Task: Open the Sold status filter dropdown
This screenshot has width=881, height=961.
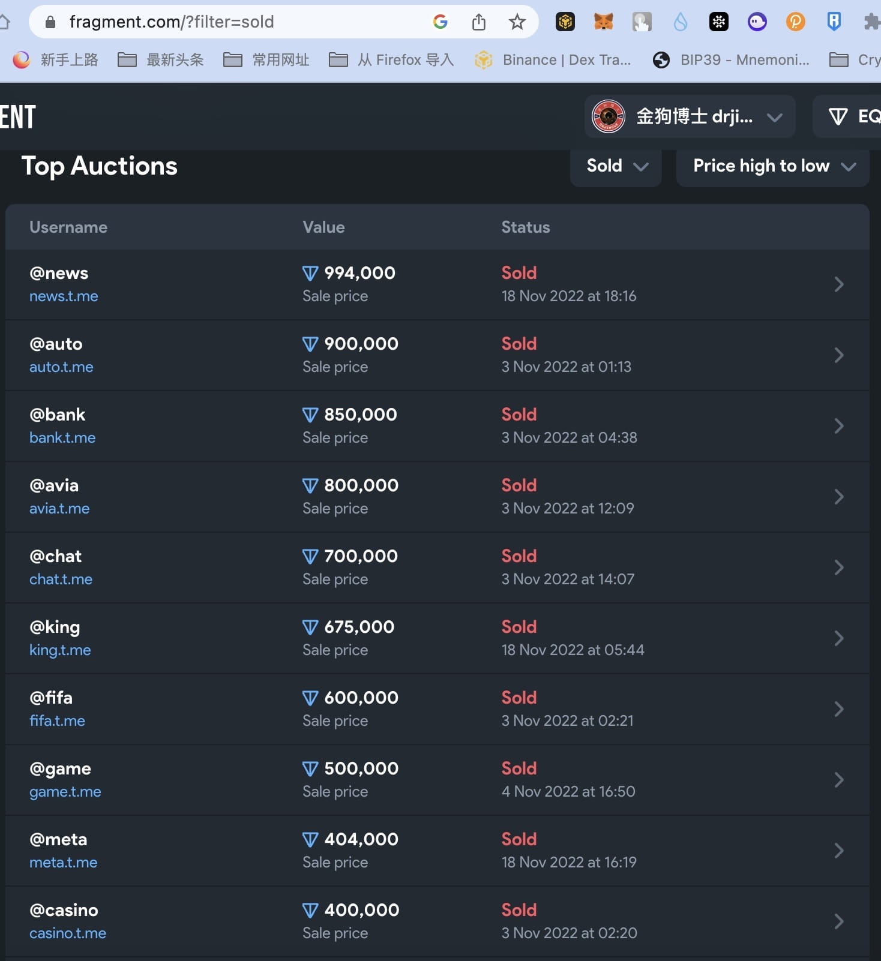Action: tap(615, 166)
